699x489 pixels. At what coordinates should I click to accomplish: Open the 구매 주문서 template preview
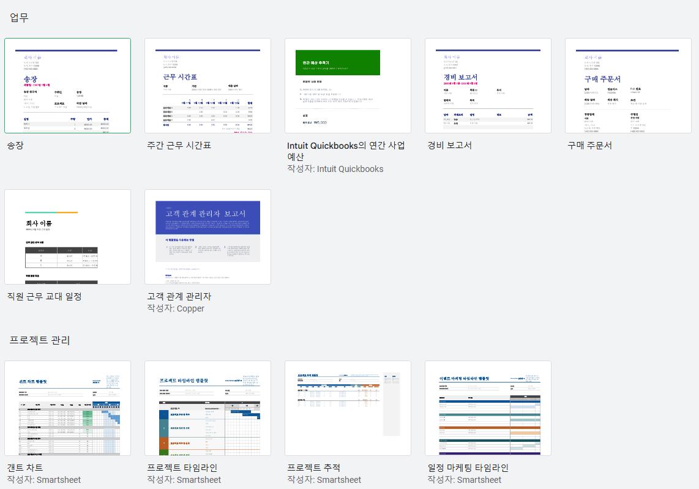point(628,86)
